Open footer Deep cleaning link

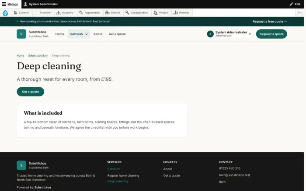pos(118,181)
